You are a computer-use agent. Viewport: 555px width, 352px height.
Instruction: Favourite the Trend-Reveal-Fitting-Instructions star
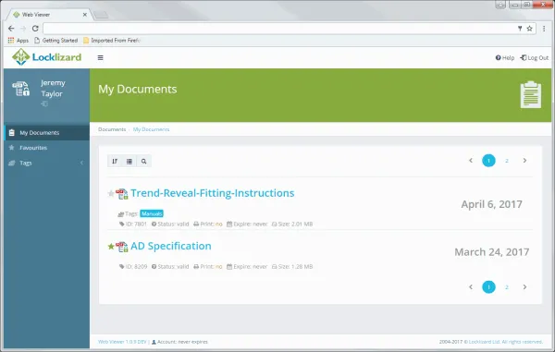point(111,193)
